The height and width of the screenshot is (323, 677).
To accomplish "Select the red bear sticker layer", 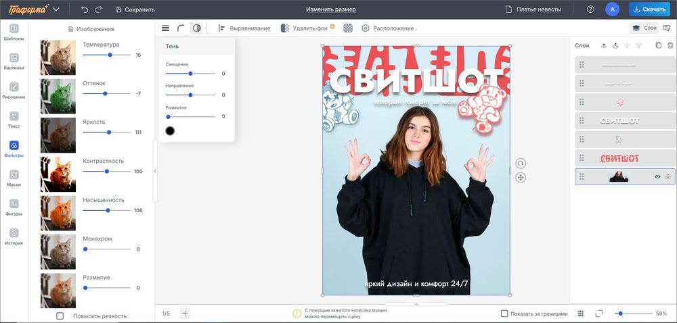I will [625, 102].
